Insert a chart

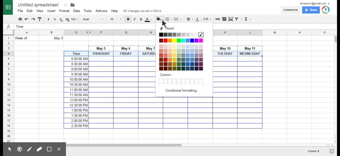click(230, 19)
